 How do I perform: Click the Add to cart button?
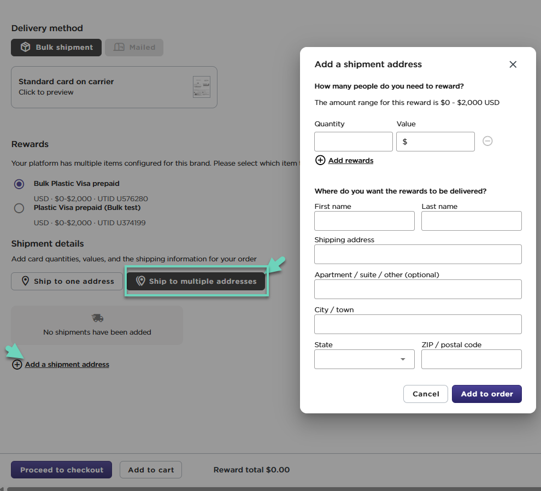(x=151, y=470)
